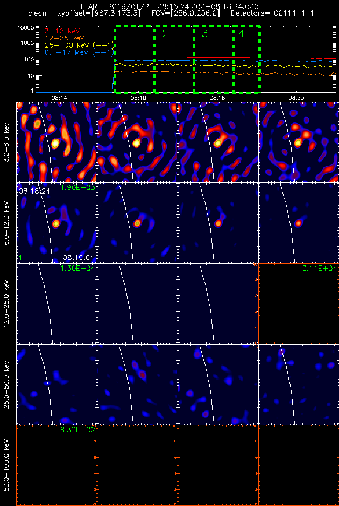339x506 pixels.
Task: Click the FLARE date and time title
Action: click(169, 6)
